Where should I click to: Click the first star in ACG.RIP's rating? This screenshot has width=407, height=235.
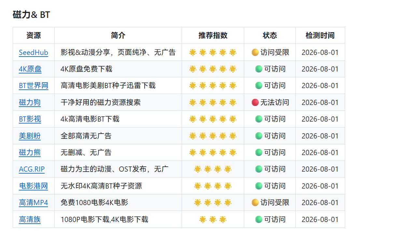pos(198,169)
